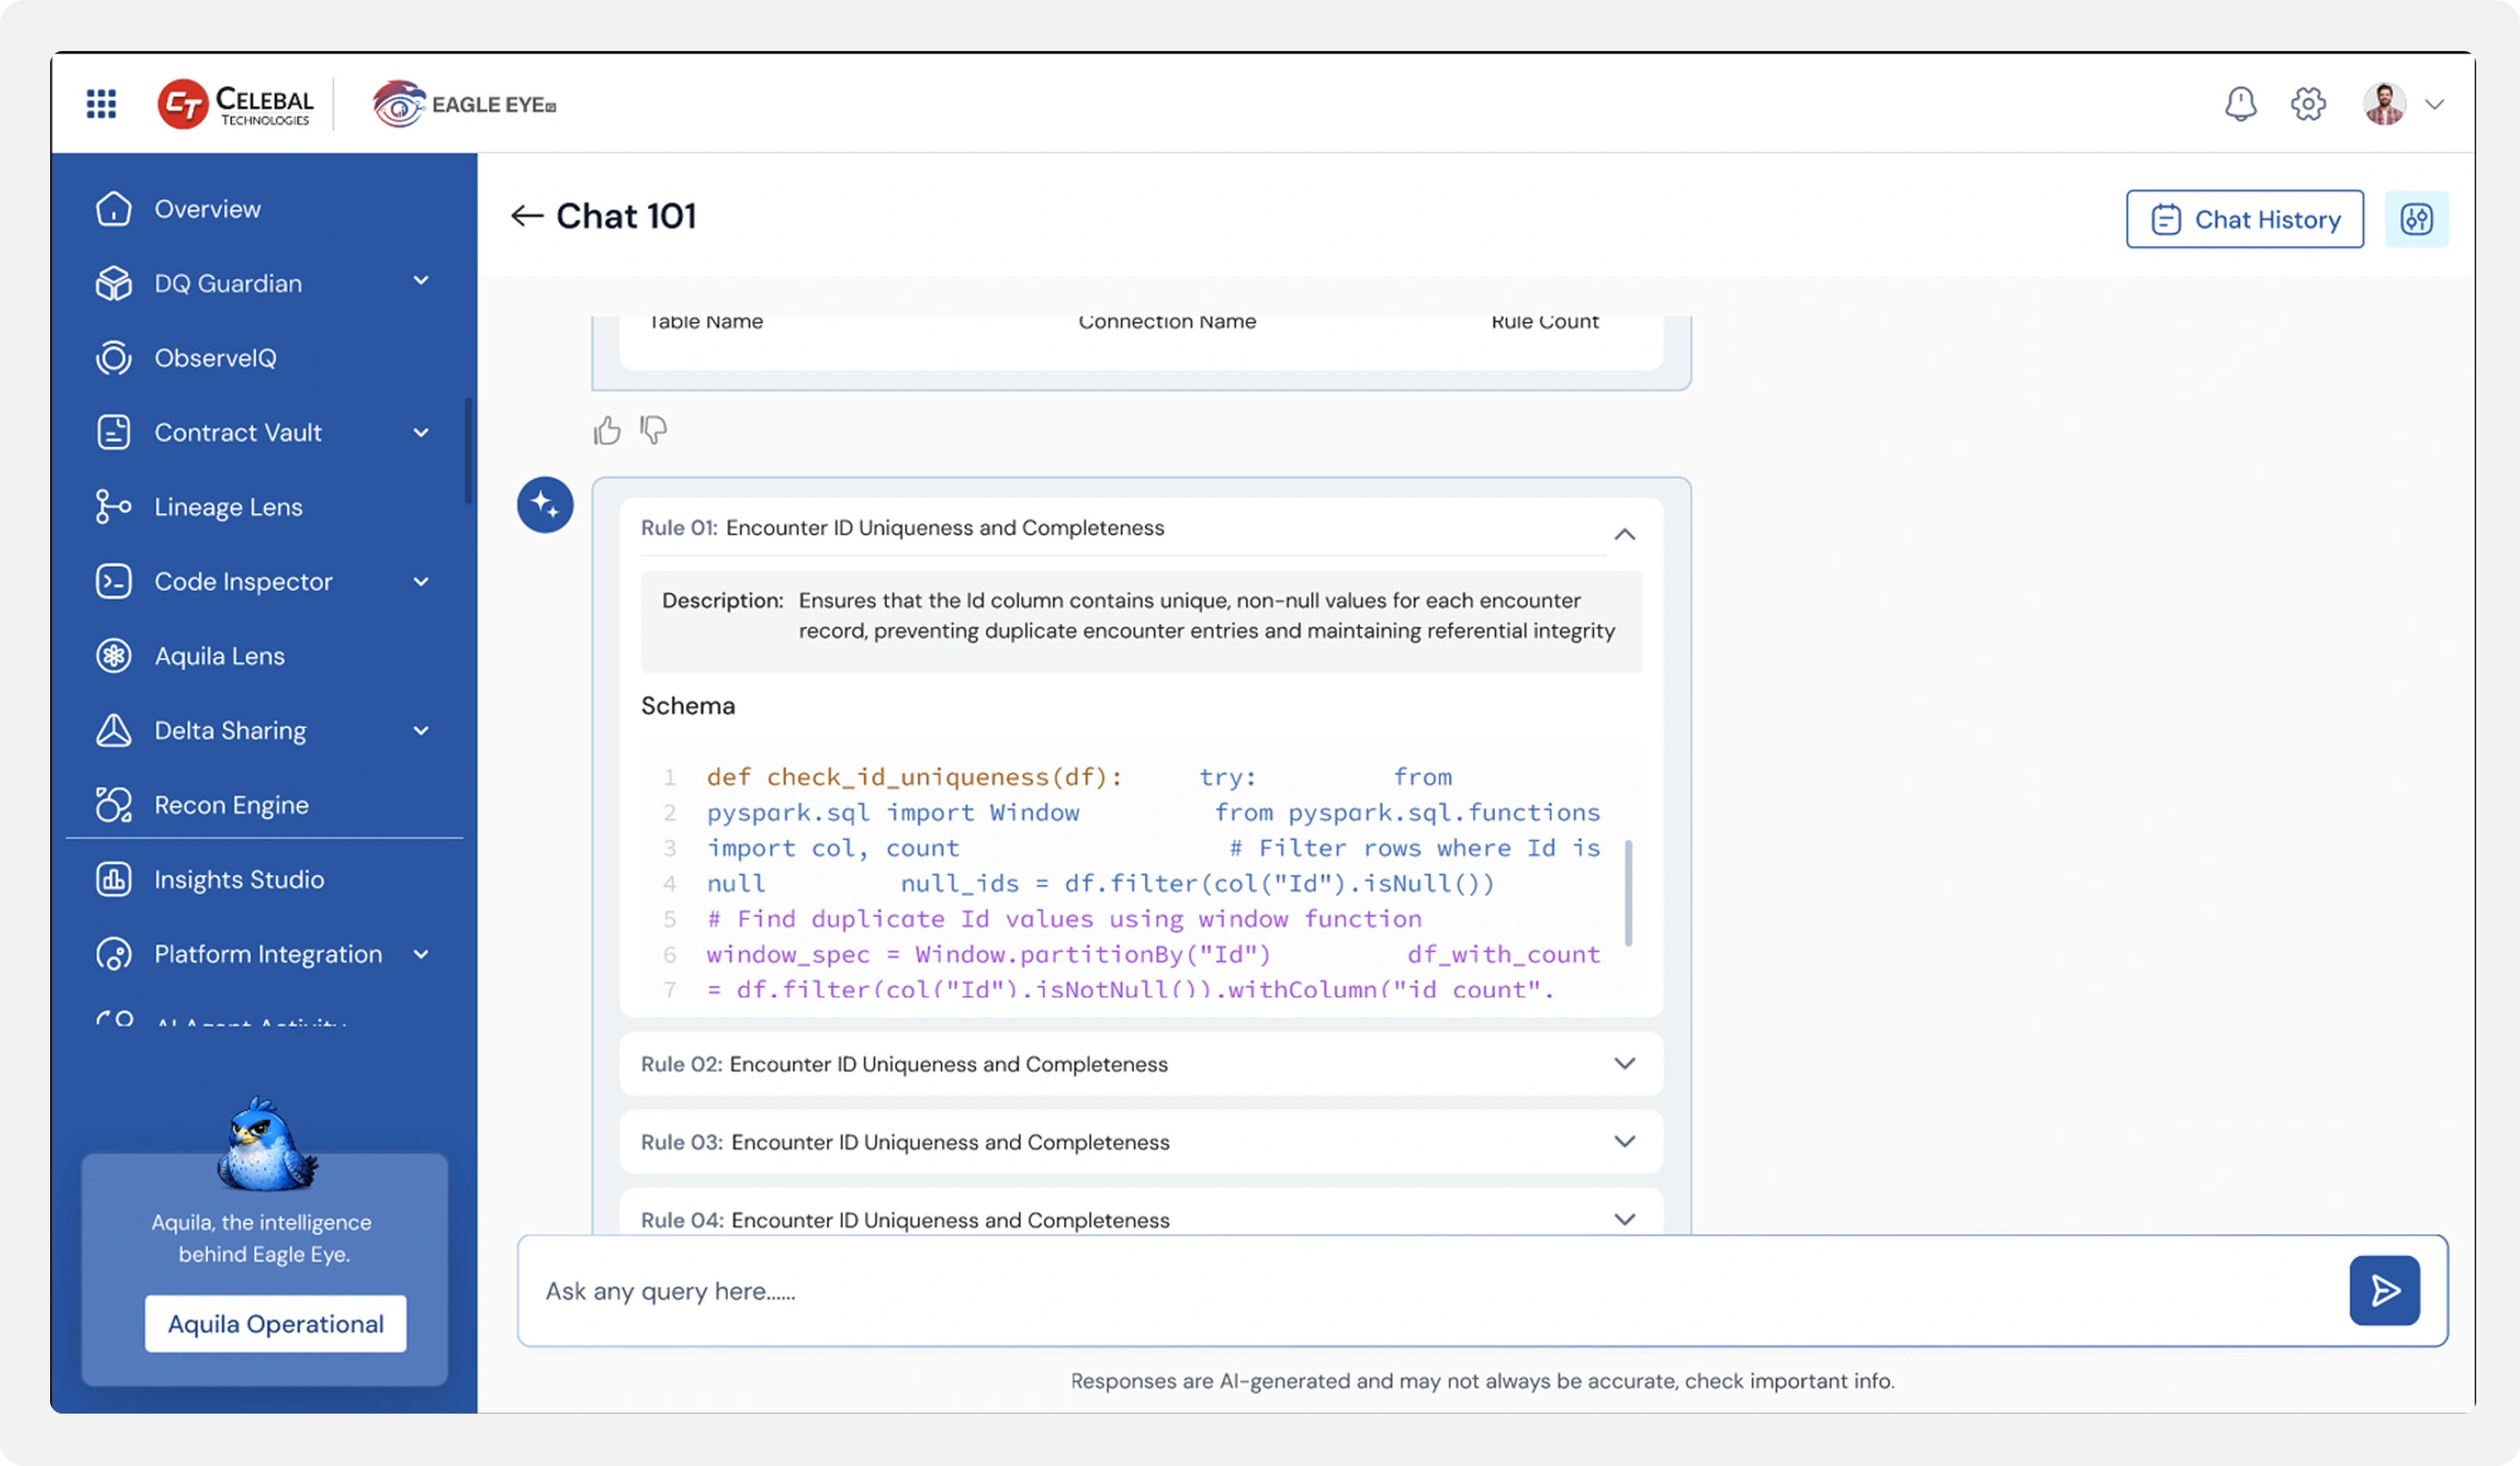
Task: Click the AI assistant sparkle avatar
Action: click(545, 504)
